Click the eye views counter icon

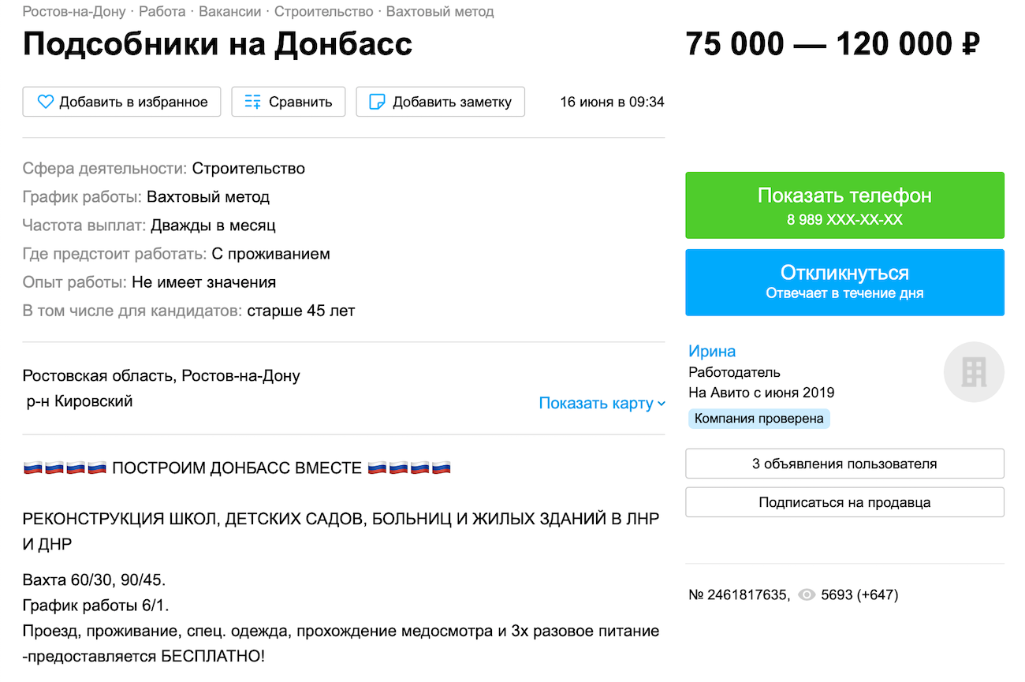point(806,595)
